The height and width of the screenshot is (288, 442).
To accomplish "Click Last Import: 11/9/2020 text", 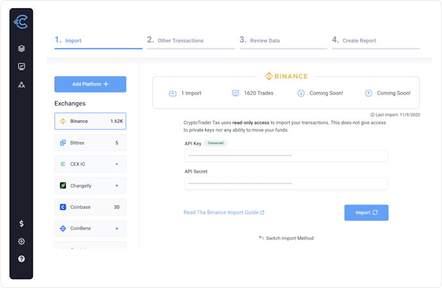I will point(398,115).
